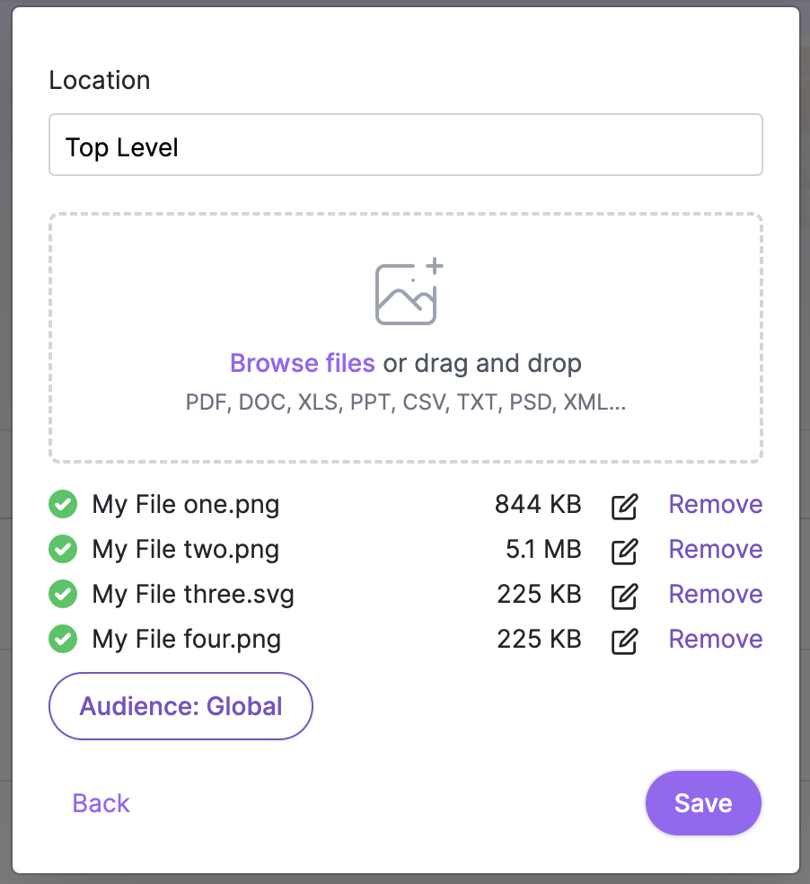Screen dimensions: 810x884
Task: Click the edit icon for My File four.png
Action: 624,639
